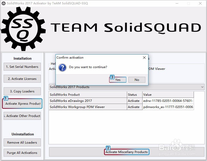
Task: Select Activate Xpress Products button
Action: pos(22,103)
